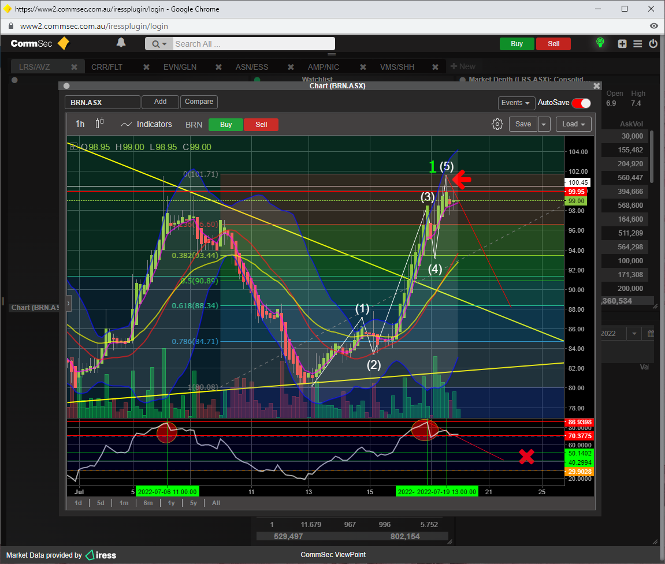Open the Indicators menu

pyautogui.click(x=146, y=124)
